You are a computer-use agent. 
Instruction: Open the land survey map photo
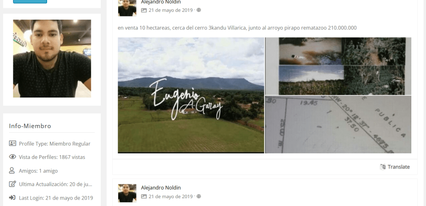point(338,125)
